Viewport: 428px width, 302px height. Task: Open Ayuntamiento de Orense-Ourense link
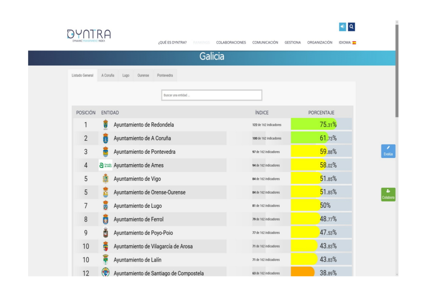(150, 192)
